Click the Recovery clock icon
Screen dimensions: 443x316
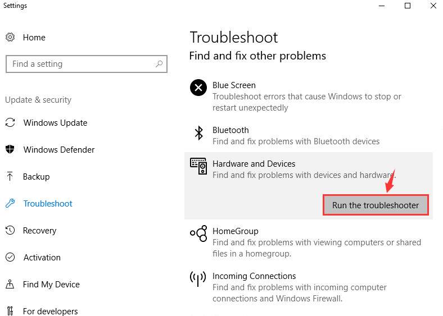pyautogui.click(x=10, y=230)
